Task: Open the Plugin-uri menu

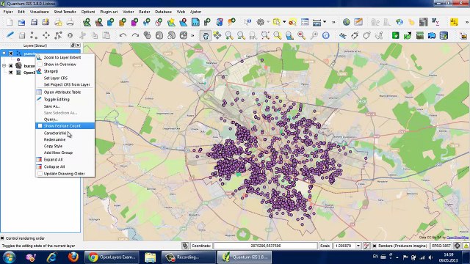Action: 109,12
